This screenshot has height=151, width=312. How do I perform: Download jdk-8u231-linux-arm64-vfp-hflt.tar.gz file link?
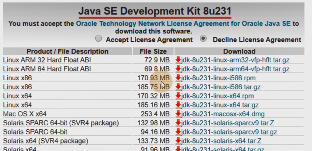(x=235, y=69)
